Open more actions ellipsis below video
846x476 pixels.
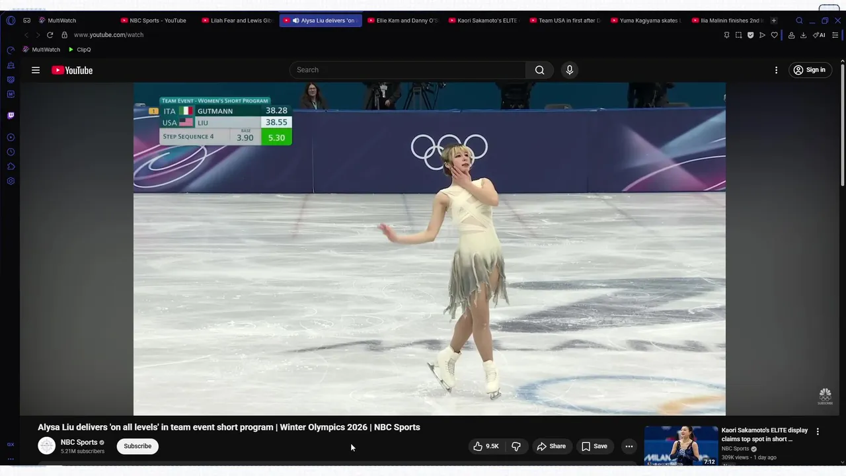[x=629, y=446]
